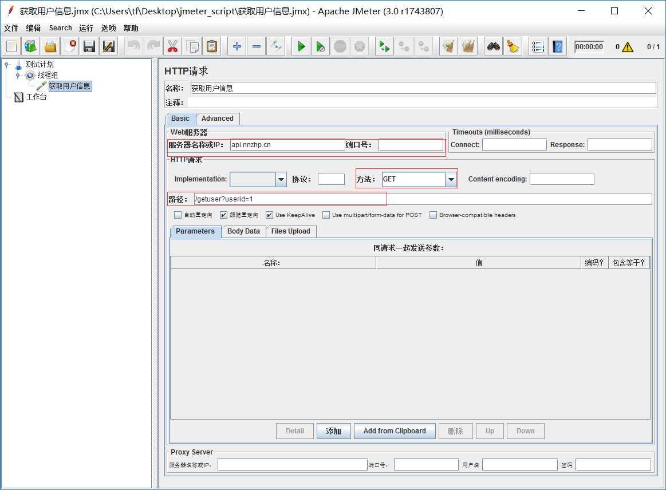
Task: Save the test plan with floppy icon
Action: (89, 46)
